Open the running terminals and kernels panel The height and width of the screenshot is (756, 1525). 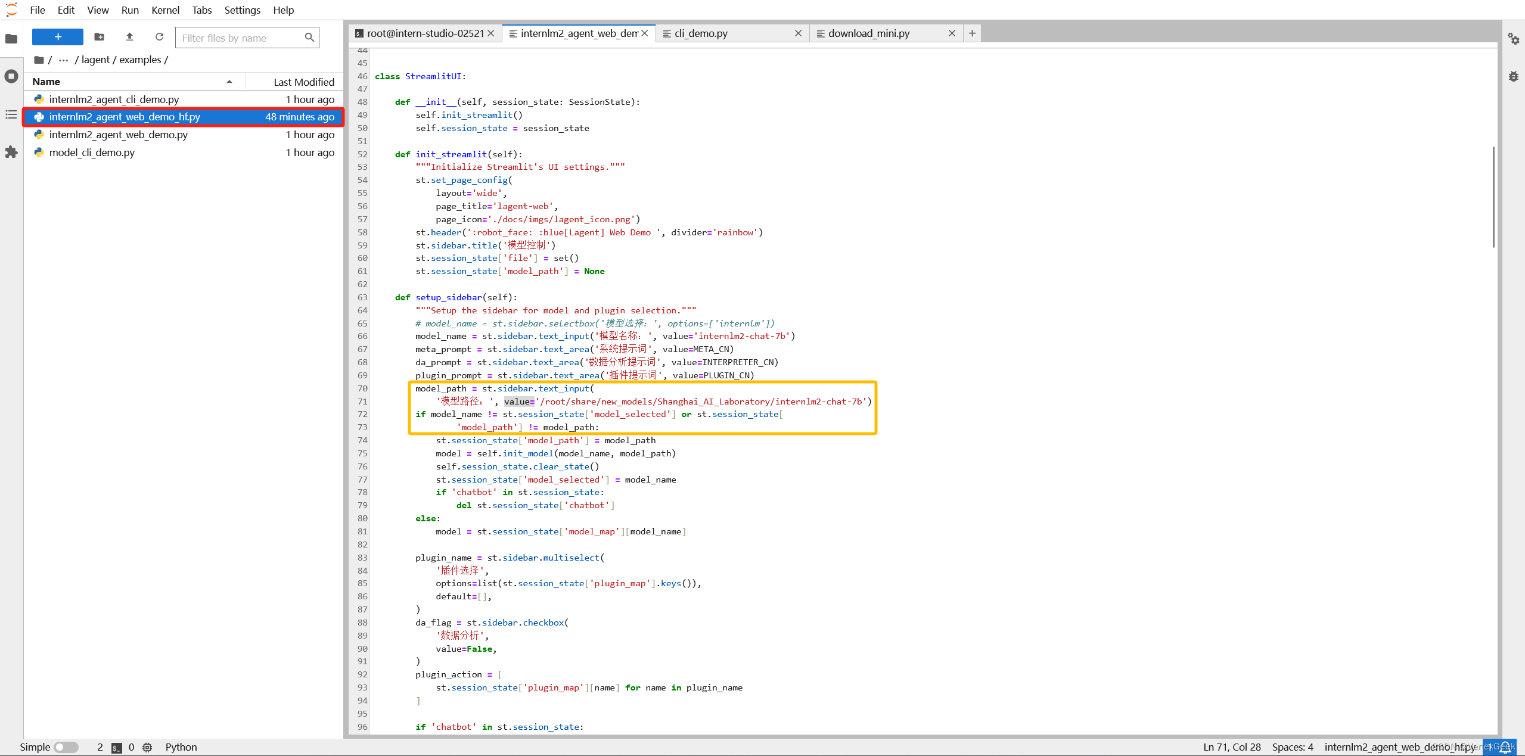[x=11, y=76]
